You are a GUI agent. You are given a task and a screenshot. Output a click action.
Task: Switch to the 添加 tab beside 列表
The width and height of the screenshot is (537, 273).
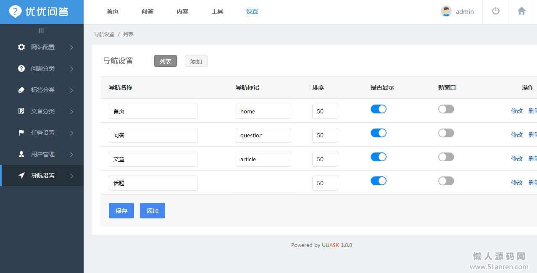pyautogui.click(x=196, y=61)
